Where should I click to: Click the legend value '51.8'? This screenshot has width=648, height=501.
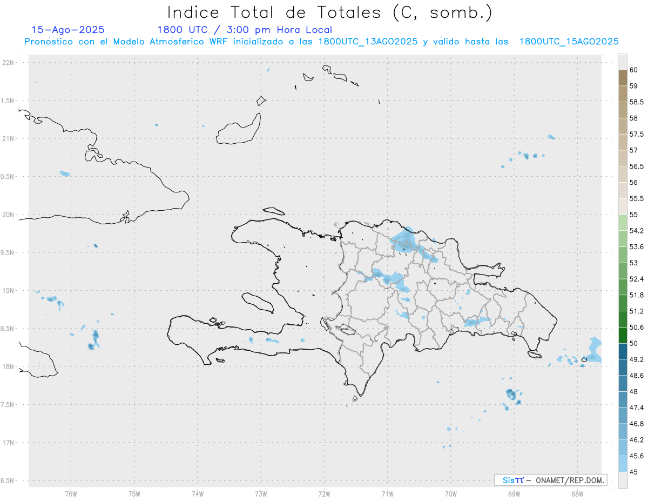tap(637, 295)
